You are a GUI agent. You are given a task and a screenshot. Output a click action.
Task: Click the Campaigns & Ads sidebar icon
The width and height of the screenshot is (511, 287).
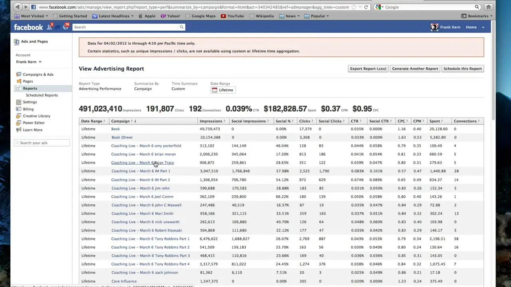click(x=18, y=75)
